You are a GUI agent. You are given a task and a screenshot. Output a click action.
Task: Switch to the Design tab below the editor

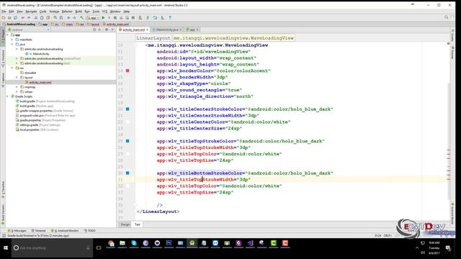coord(125,224)
